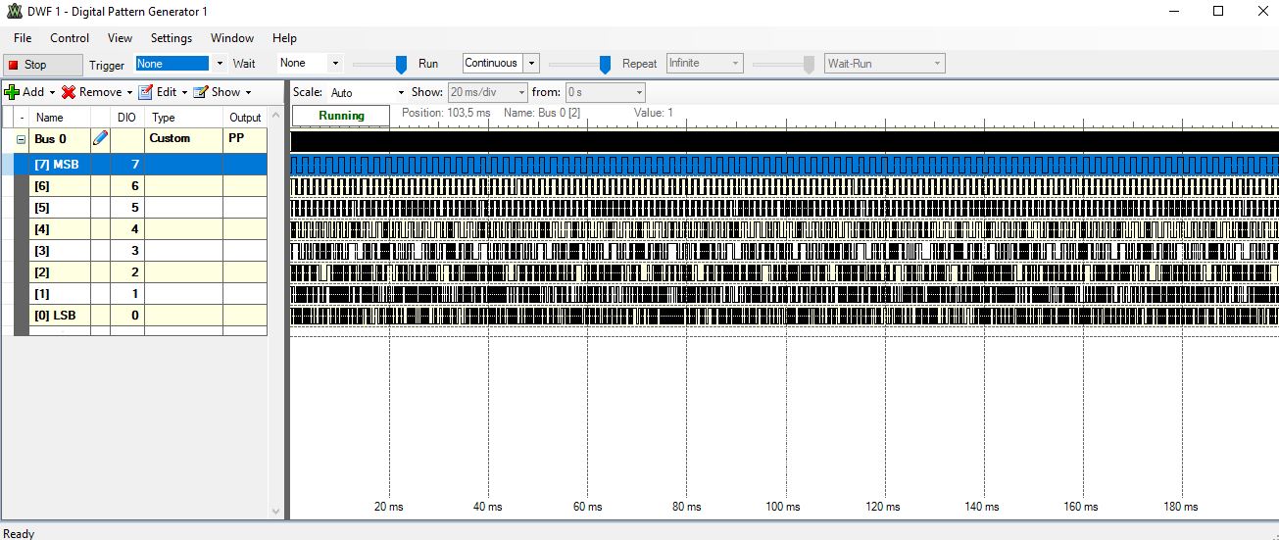Collapse the Bus 0 tree node
The height and width of the screenshot is (540, 1279).
pos(21,139)
